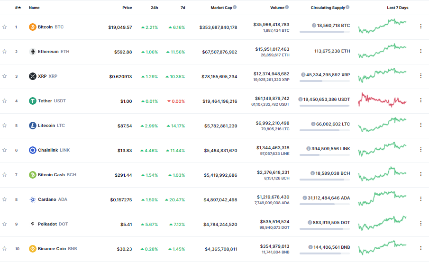Screen dimensions: 429x262
Task: Expand the more options menu for Tether
Action: point(420,101)
